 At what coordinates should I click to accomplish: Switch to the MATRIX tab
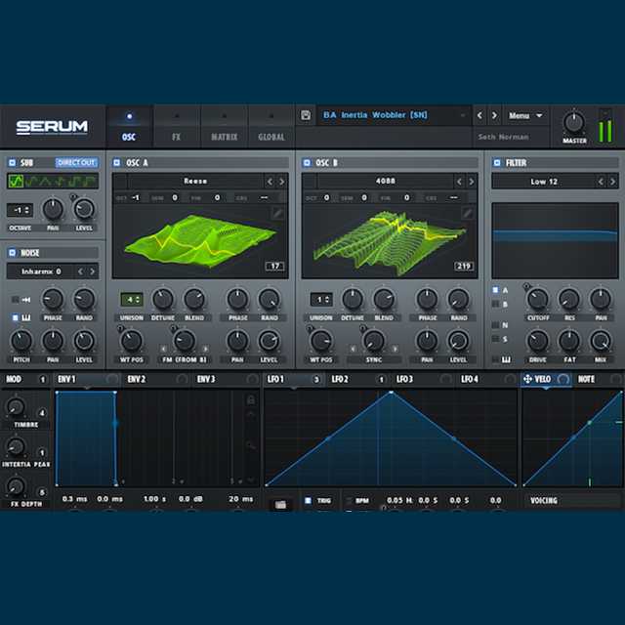click(224, 137)
